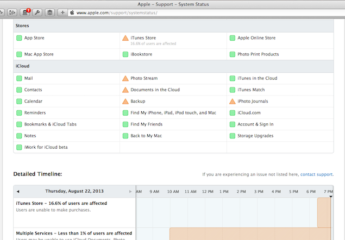This screenshot has height=240, width=345.
Task: Click the iPhoto Journals warning triangle
Action: [x=233, y=101]
